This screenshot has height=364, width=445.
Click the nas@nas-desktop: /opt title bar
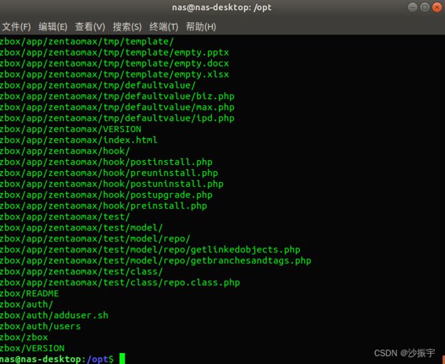[222, 8]
